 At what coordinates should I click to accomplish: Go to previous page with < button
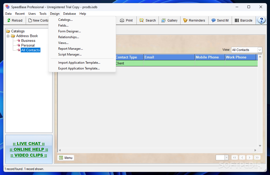(242, 157)
